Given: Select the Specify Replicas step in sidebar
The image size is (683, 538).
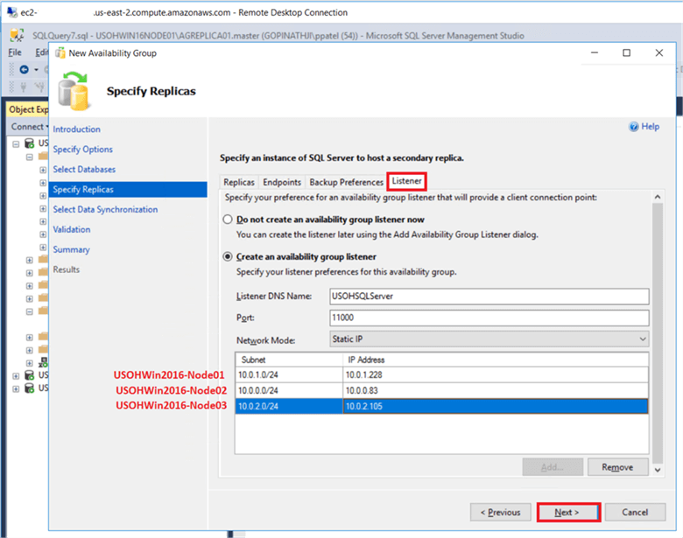Looking at the screenshot, I should pyautogui.click(x=128, y=189).
